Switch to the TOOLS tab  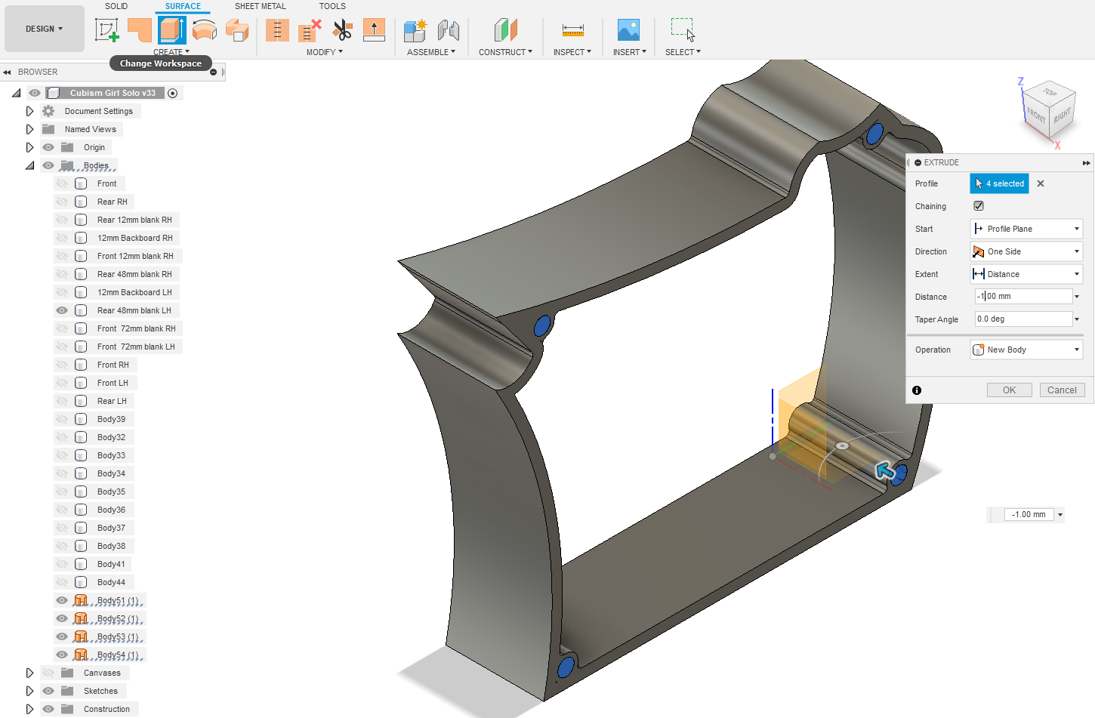[332, 6]
